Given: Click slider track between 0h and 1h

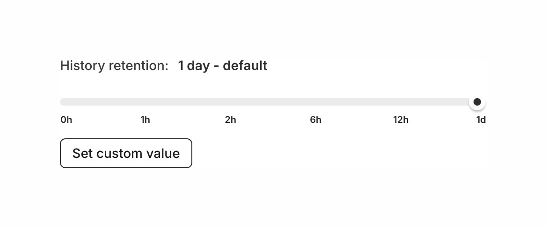Looking at the screenshot, I should (x=106, y=102).
